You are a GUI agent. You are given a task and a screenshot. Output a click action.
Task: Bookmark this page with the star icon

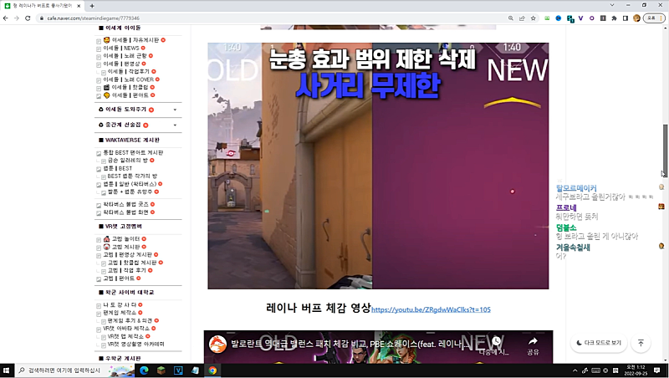click(x=533, y=18)
